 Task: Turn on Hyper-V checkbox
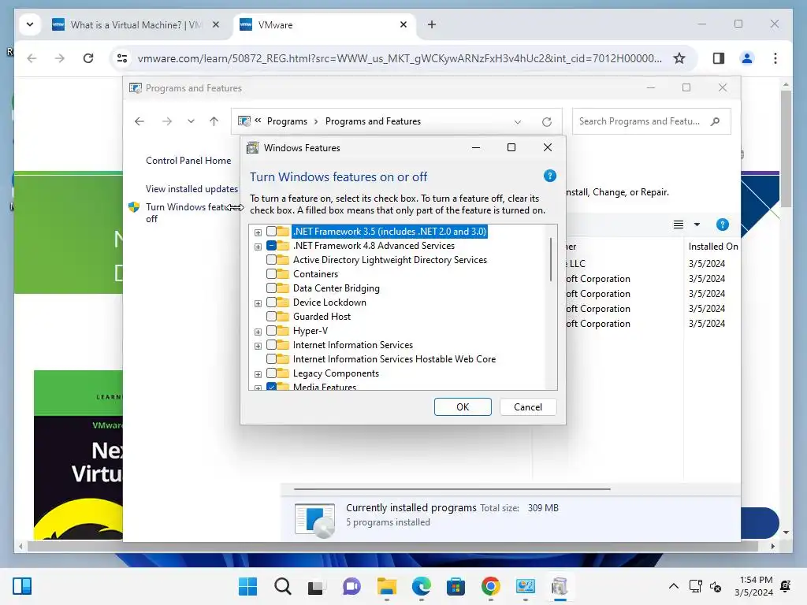tap(271, 331)
